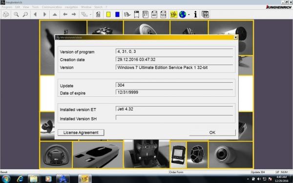
Task: Click the globe icon in the toolbar
Action: (182, 14)
